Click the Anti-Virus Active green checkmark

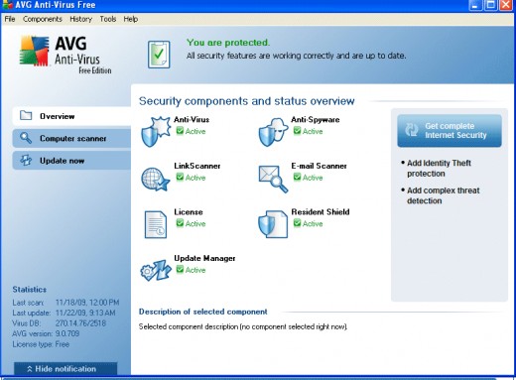(x=180, y=131)
